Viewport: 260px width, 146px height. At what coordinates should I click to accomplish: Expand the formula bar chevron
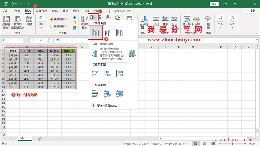tap(257, 40)
